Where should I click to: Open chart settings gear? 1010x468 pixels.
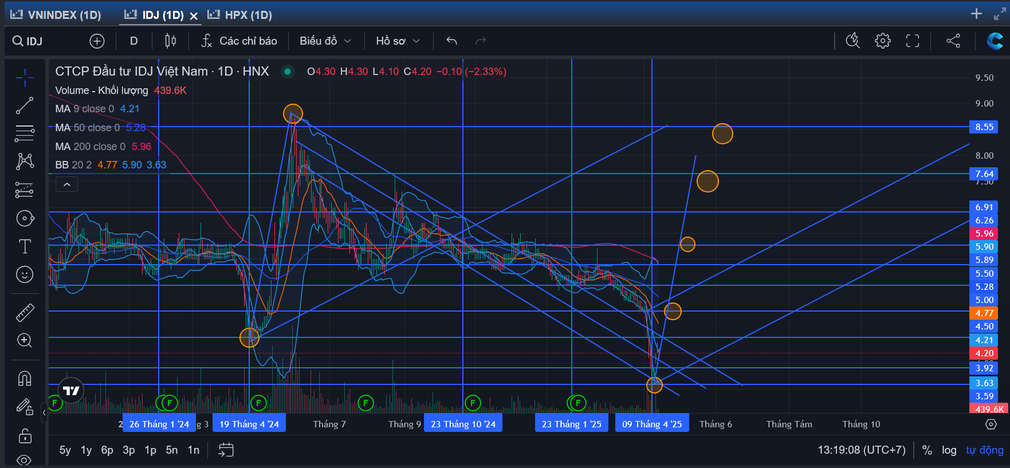tap(883, 41)
